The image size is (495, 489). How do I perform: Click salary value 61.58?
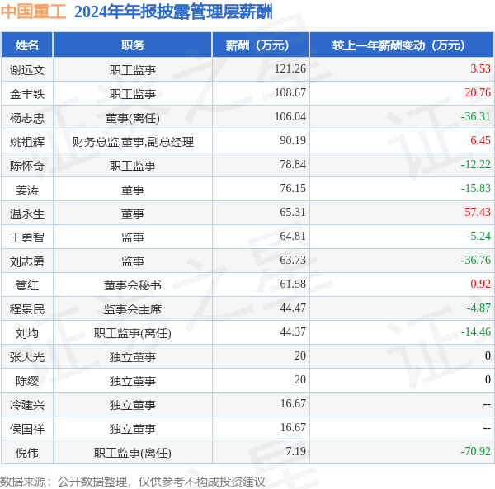[293, 284]
